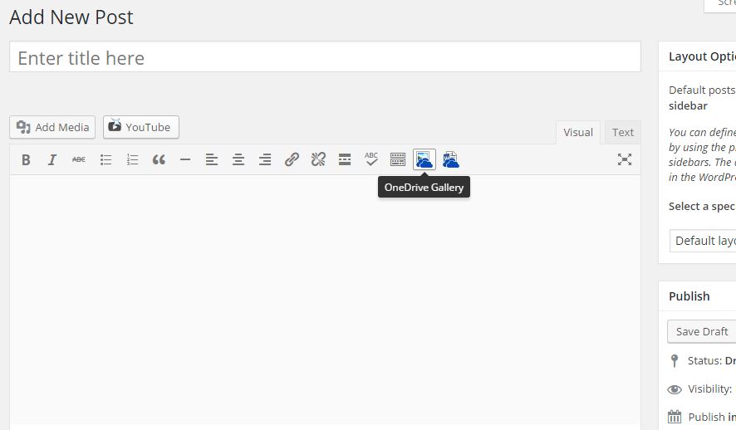Switch to the Text editor tab

pos(622,133)
